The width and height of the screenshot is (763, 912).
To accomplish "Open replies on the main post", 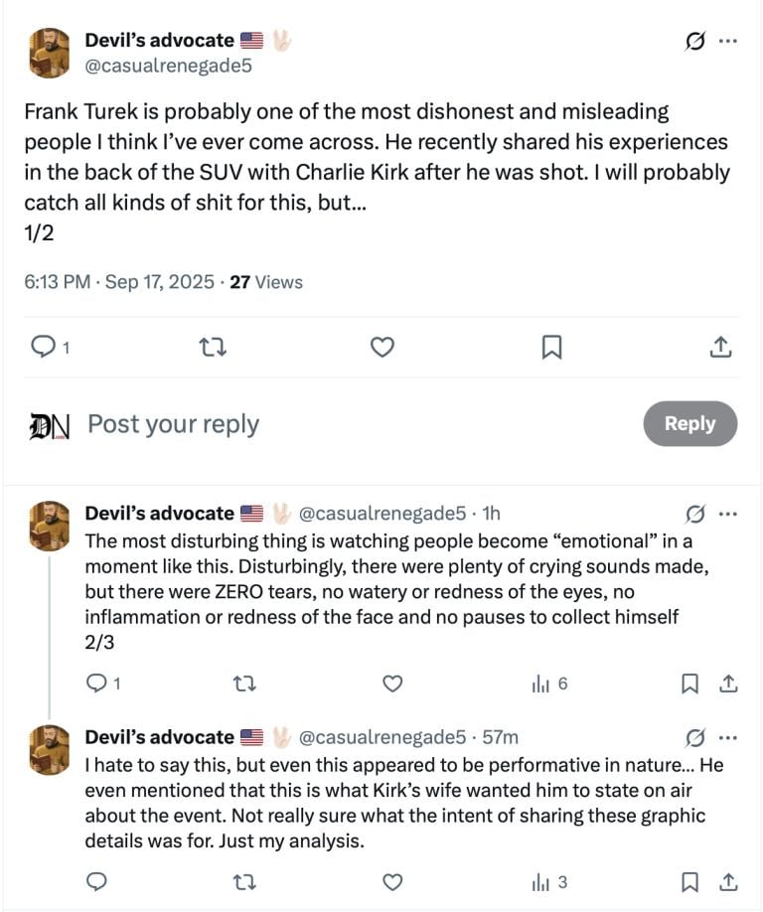I will coord(44,347).
